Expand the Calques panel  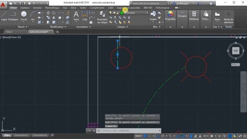(122, 27)
